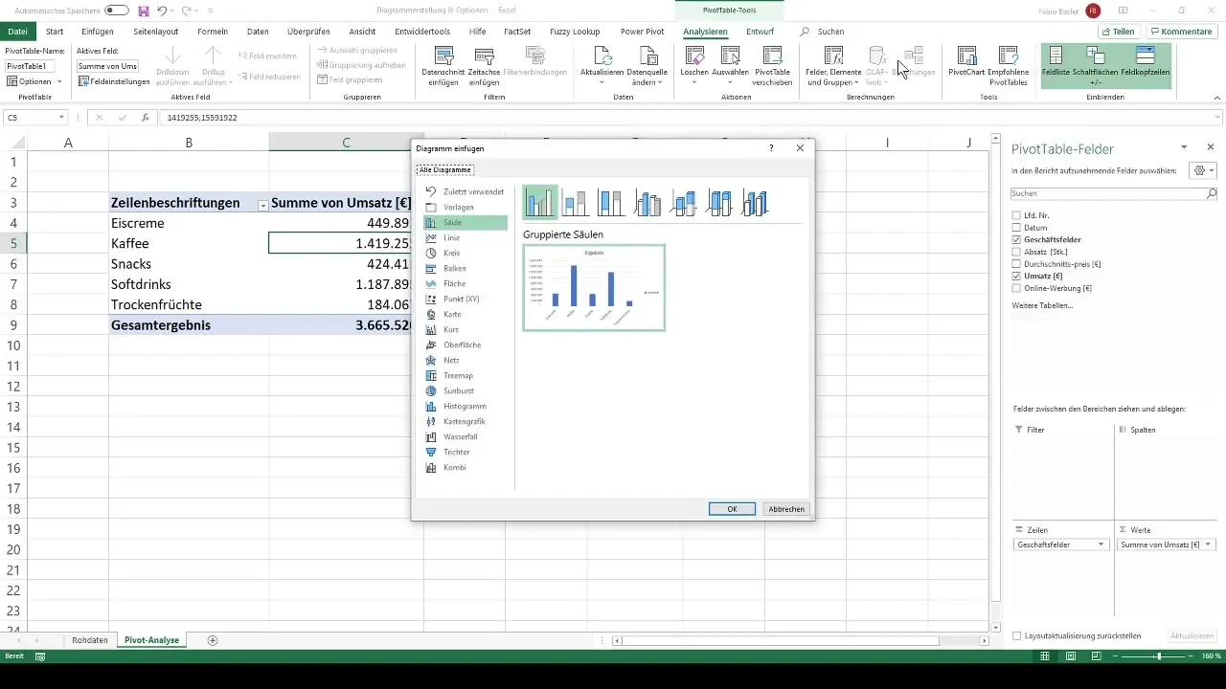Open PivotChart from the Tools group
The height and width of the screenshot is (689, 1226).
966,61
